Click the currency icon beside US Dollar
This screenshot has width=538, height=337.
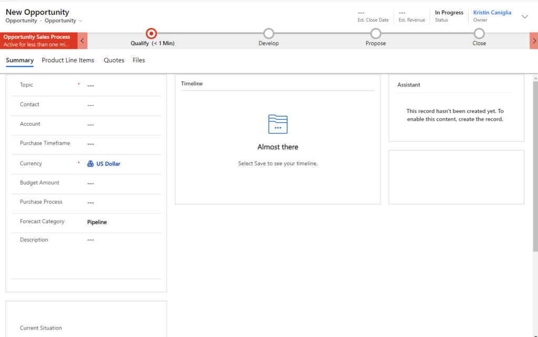pyautogui.click(x=90, y=164)
